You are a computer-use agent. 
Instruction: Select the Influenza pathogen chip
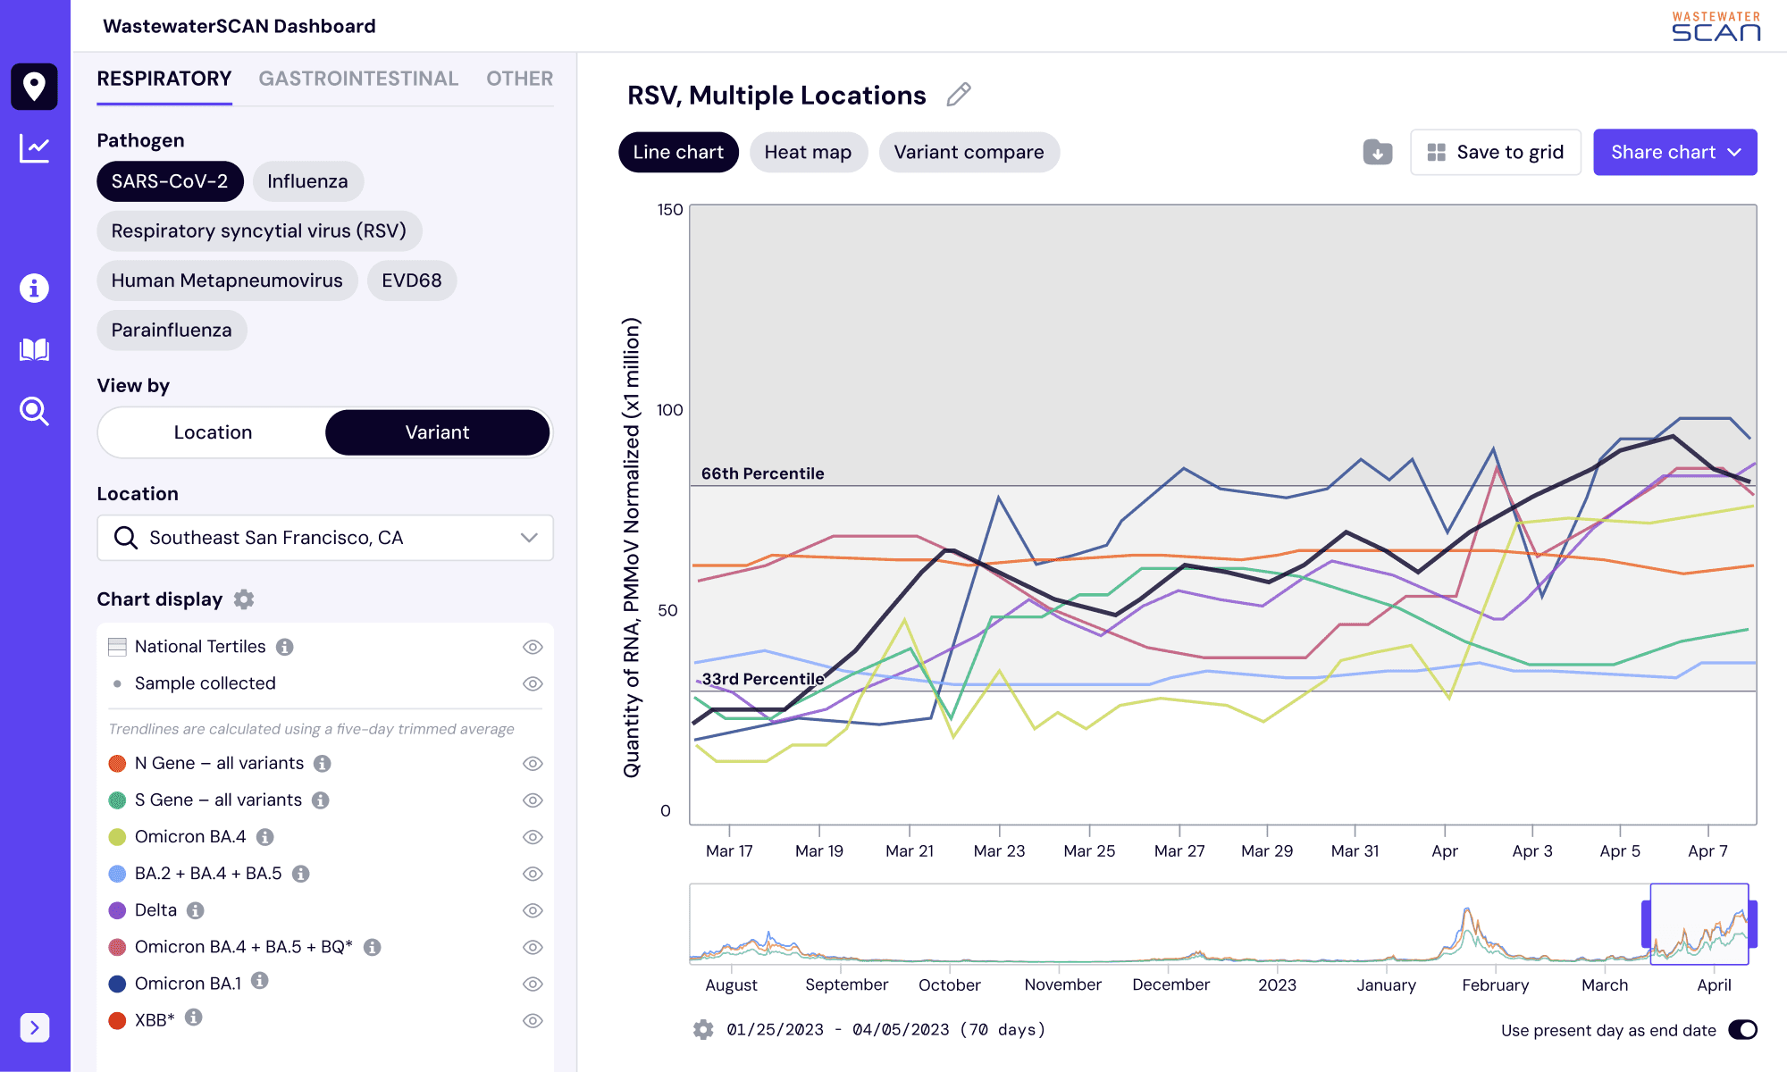(307, 181)
